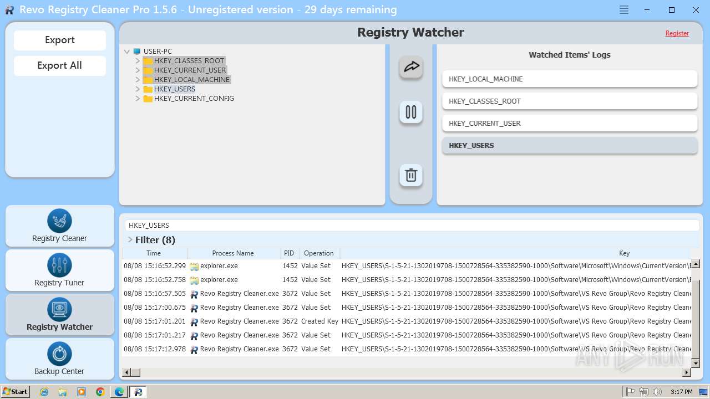
Task: Click HKEY_USERS folder icon in tree
Action: click(148, 89)
